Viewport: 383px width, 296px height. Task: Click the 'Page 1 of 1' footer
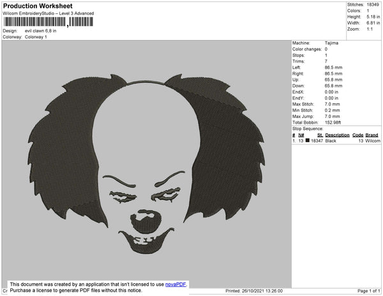[369, 291]
